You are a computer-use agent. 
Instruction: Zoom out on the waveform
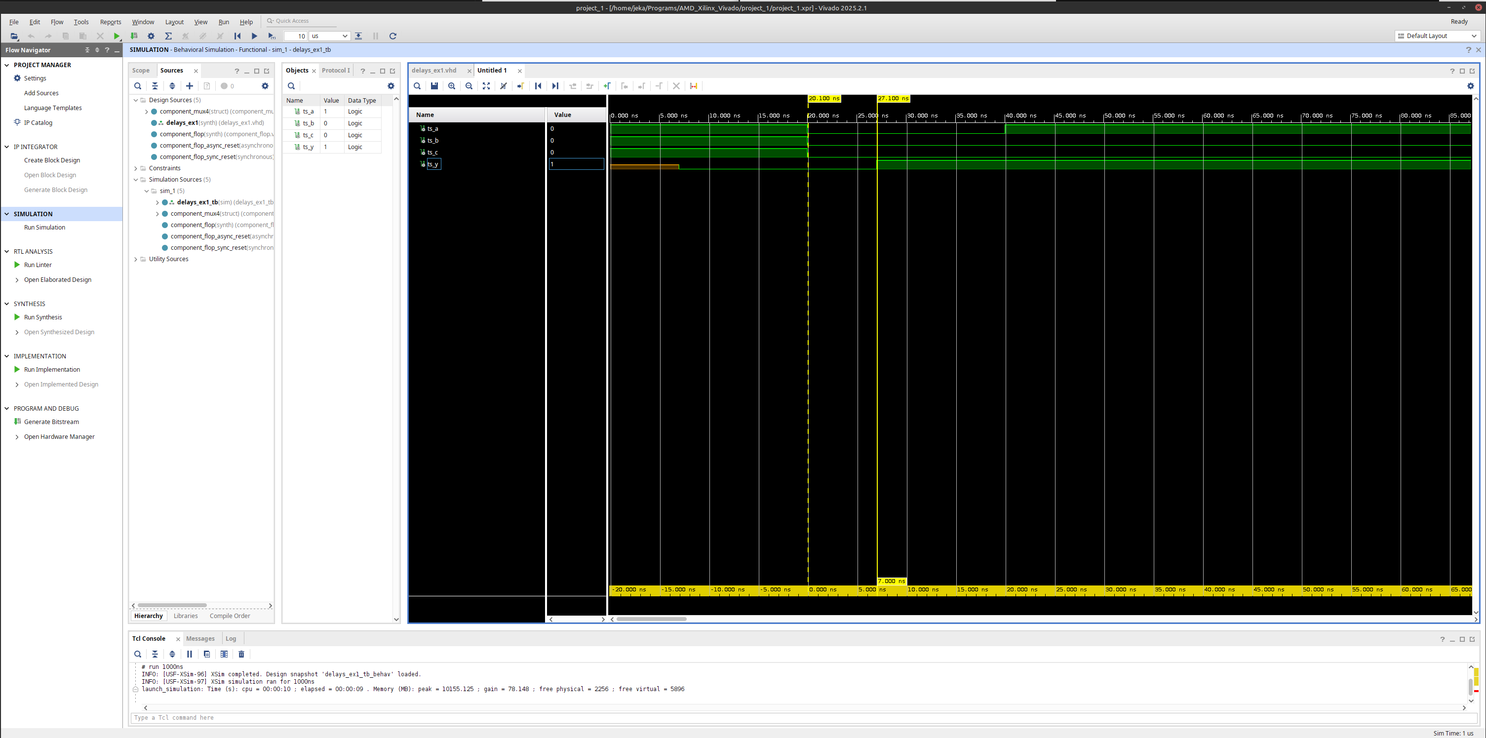[469, 86]
